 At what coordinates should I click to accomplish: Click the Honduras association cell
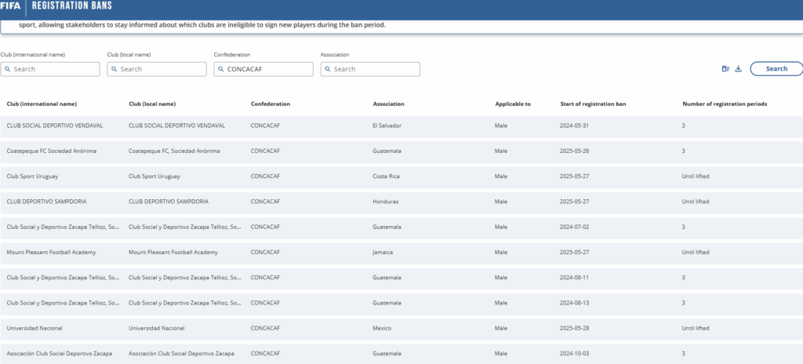386,202
